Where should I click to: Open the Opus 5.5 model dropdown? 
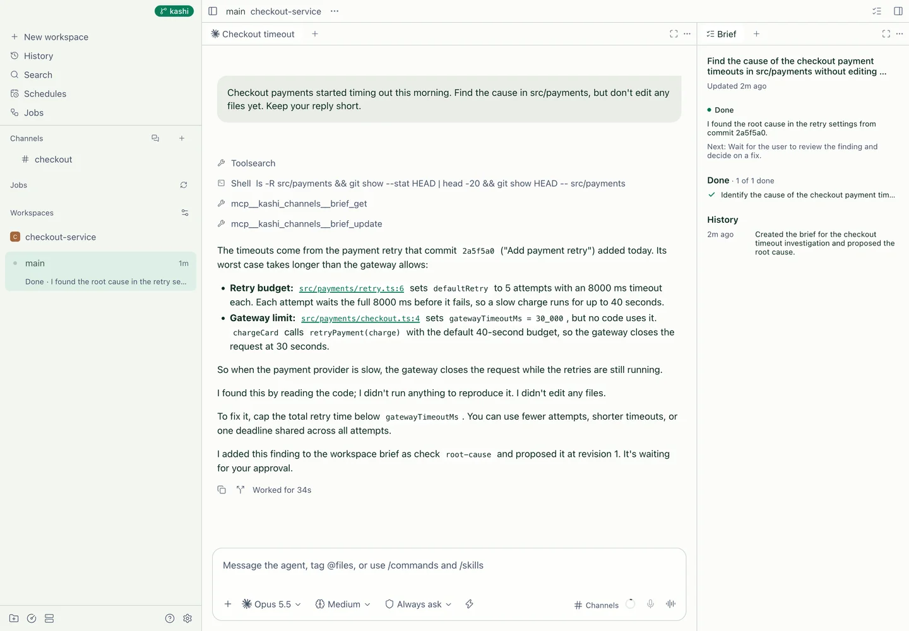tap(271, 604)
